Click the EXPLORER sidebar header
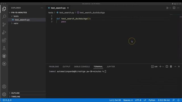The height and width of the screenshot is (102, 182). click(16, 8)
